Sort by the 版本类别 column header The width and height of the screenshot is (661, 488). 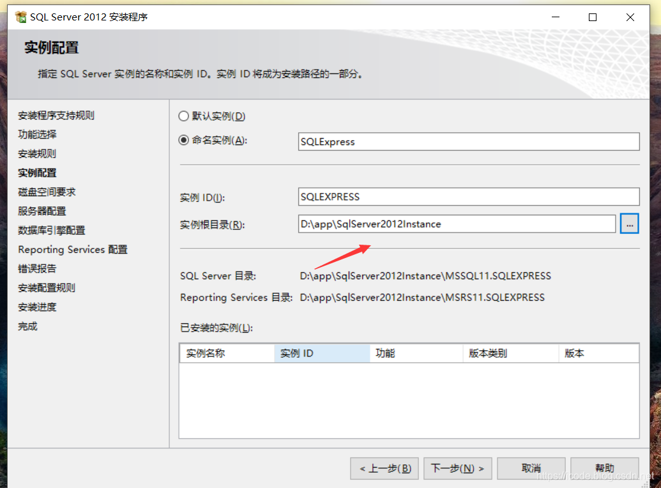(511, 353)
